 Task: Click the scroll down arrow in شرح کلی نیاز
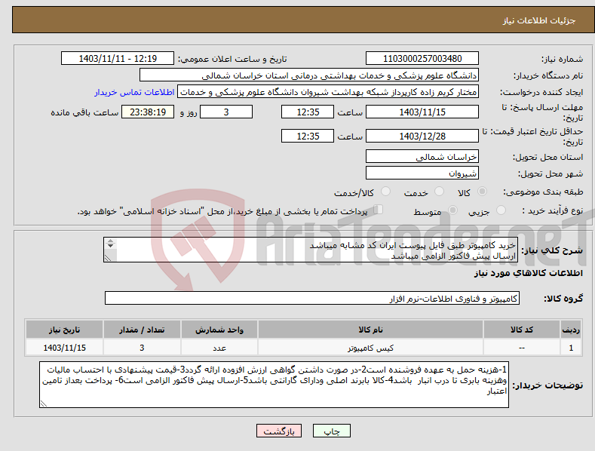(x=110, y=246)
